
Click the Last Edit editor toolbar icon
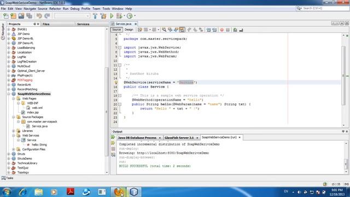[140, 30]
